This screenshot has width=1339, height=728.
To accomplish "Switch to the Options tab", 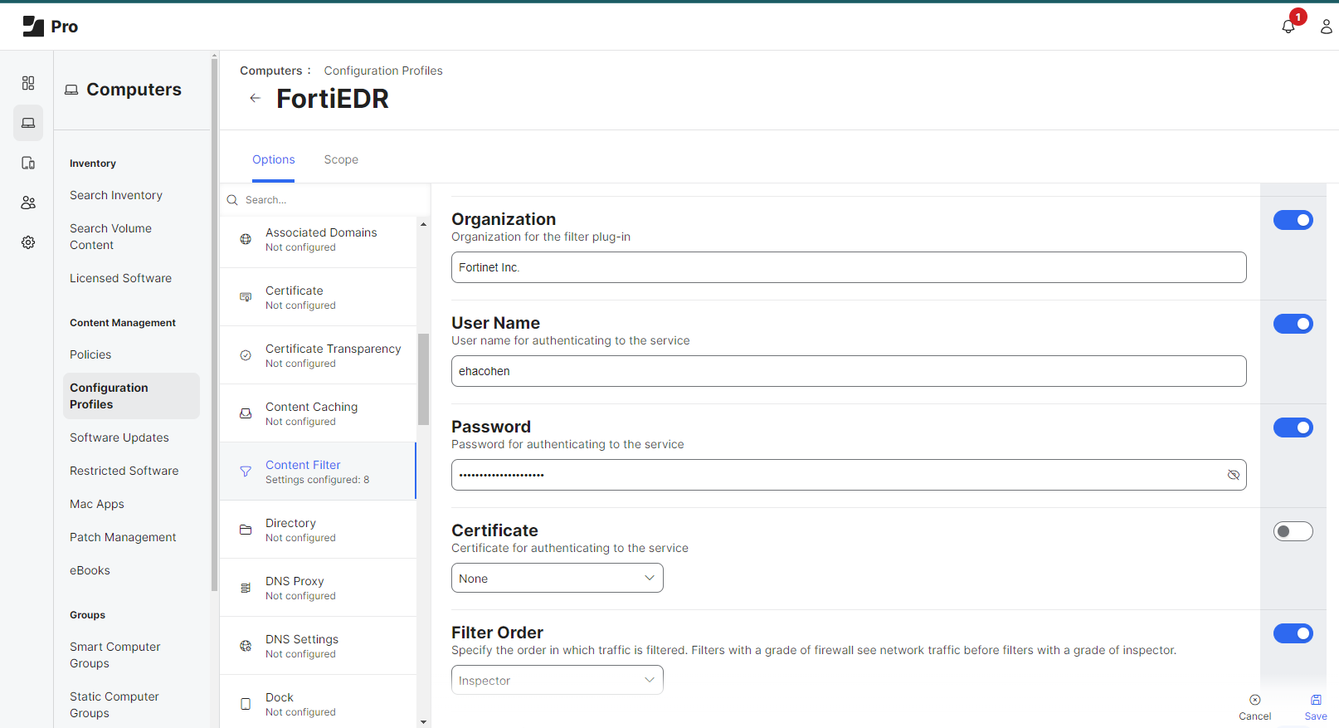I will [x=274, y=159].
